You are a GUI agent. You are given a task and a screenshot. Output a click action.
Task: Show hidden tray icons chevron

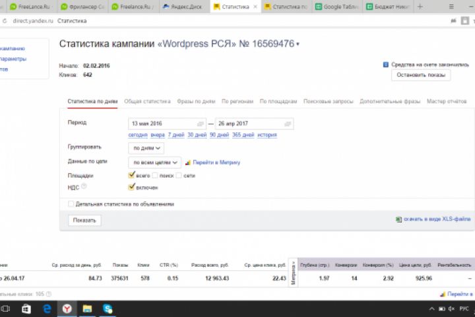[x=431, y=309]
